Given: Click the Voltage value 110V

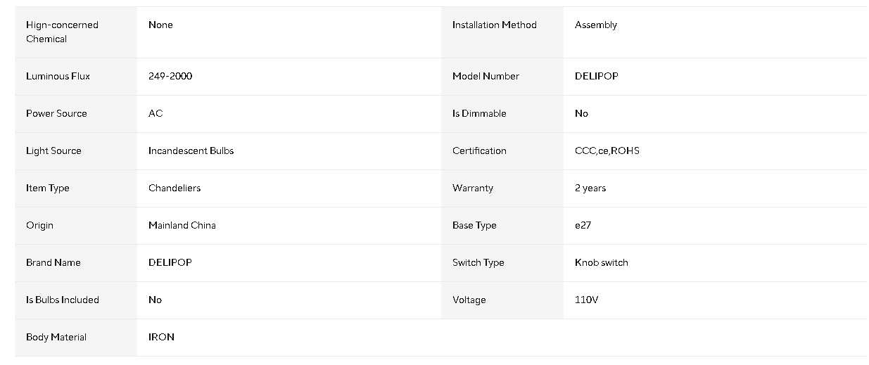Looking at the screenshot, I should pos(586,300).
